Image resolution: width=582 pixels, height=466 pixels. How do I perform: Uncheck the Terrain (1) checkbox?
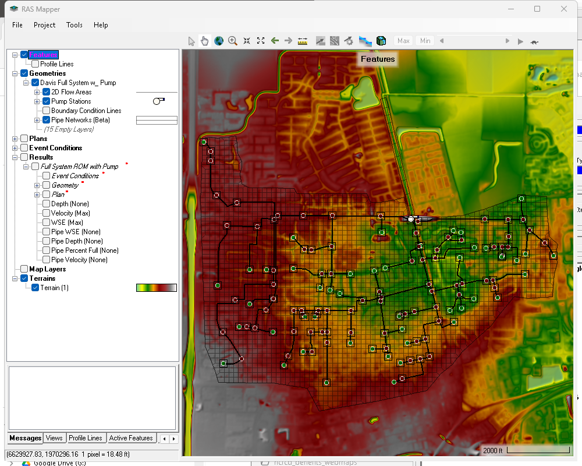click(36, 288)
